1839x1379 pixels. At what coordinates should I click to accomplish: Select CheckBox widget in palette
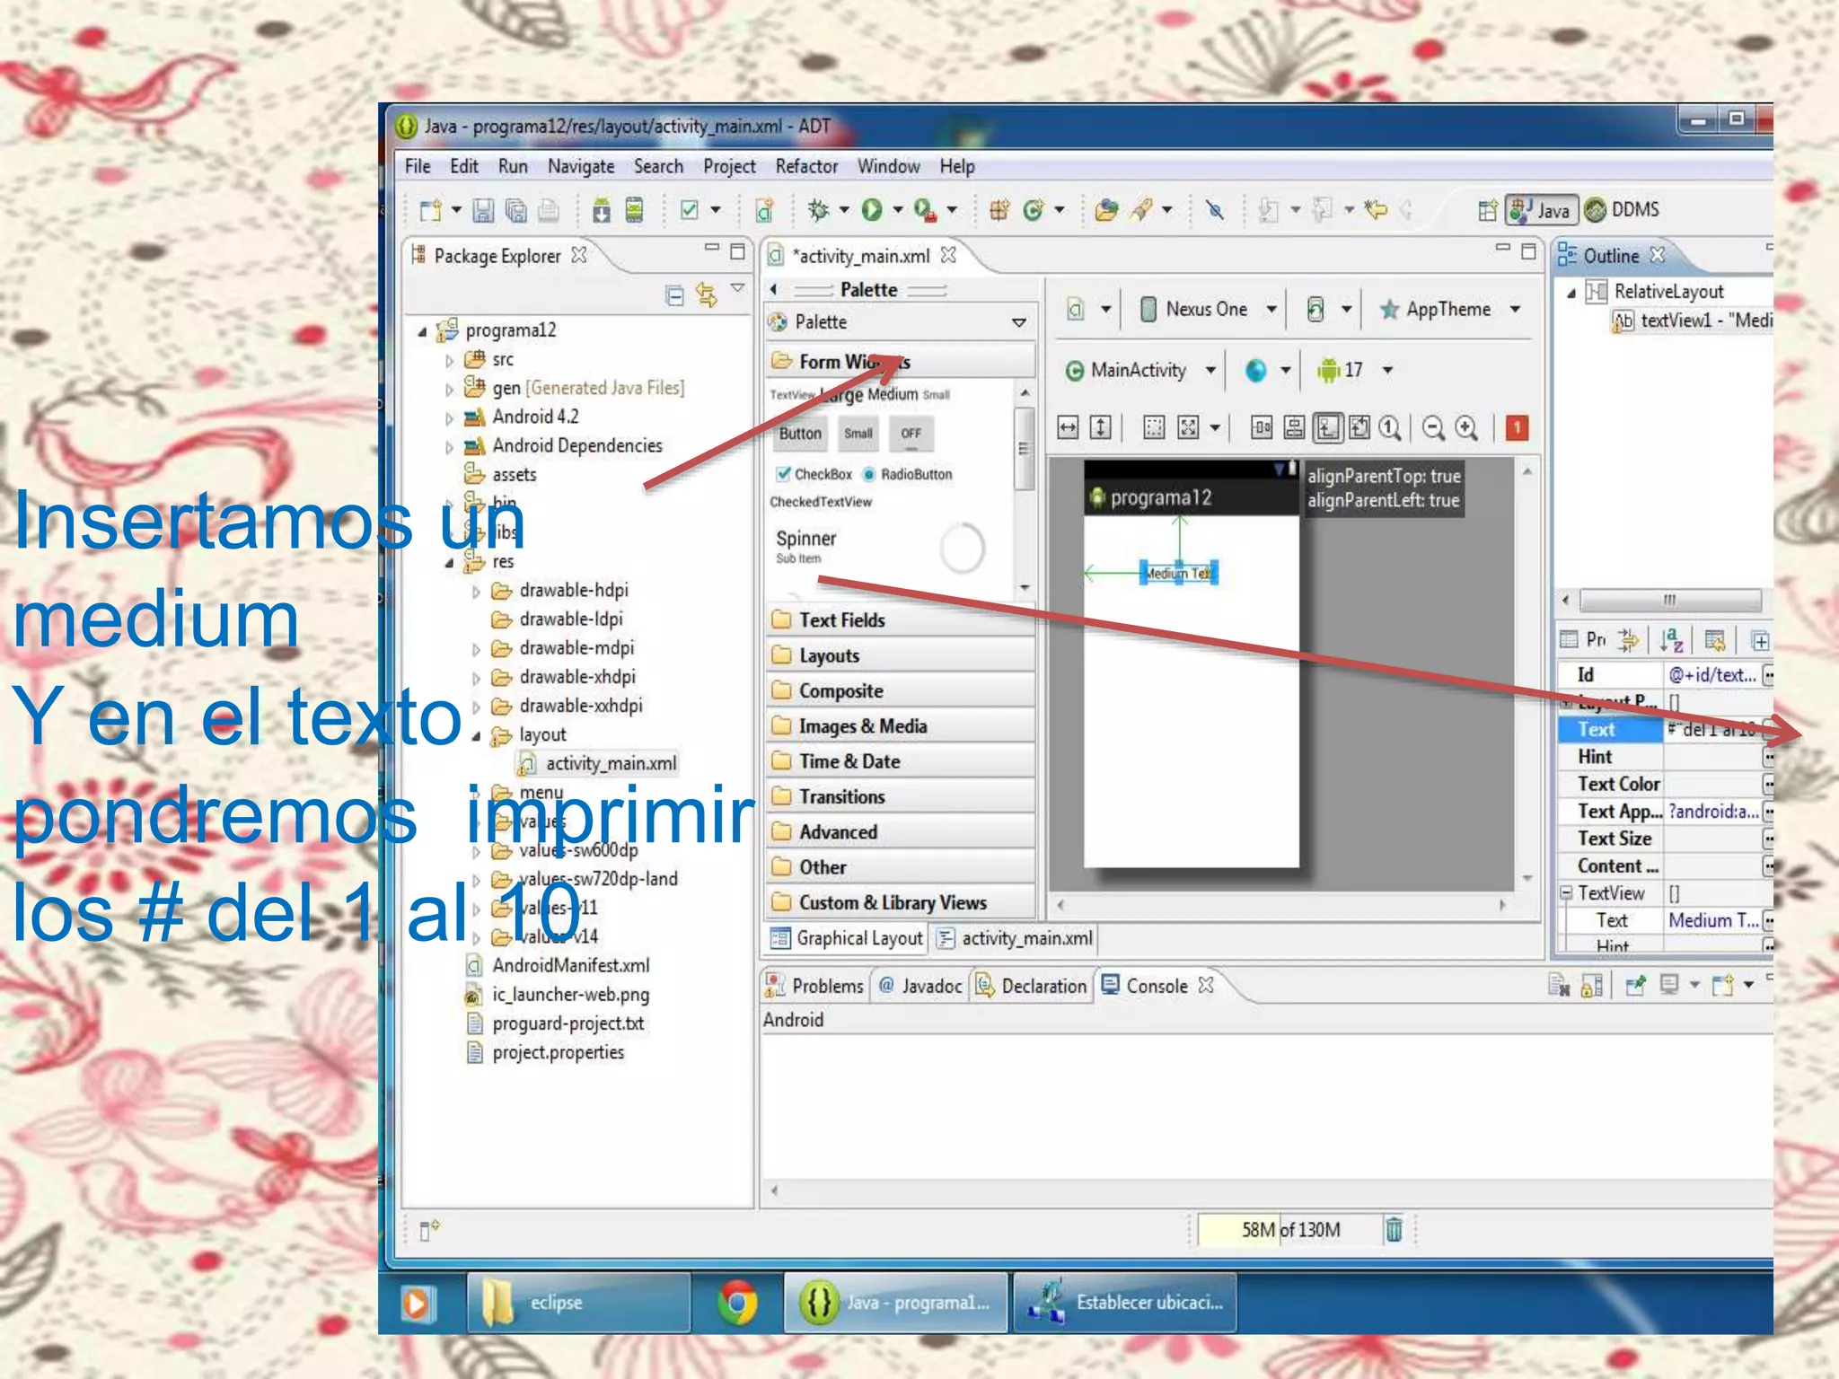click(814, 474)
